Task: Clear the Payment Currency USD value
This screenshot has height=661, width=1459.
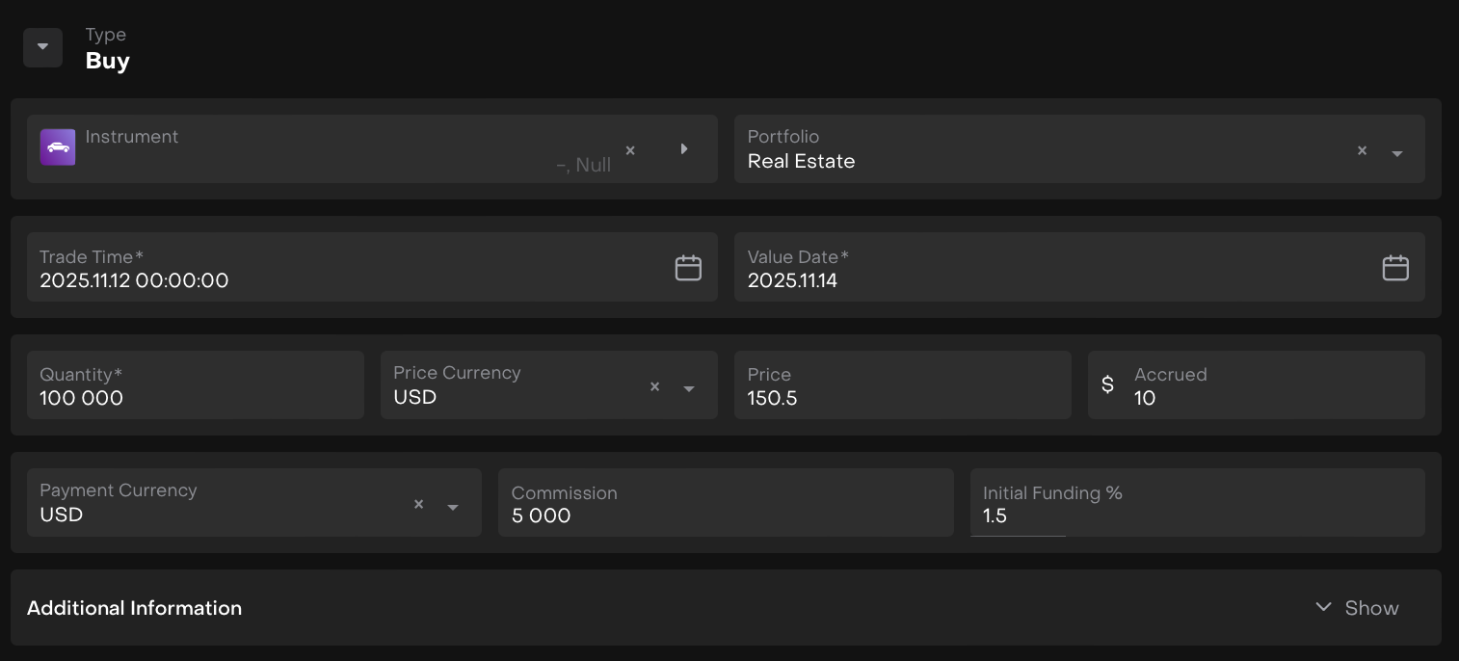Action: point(418,504)
